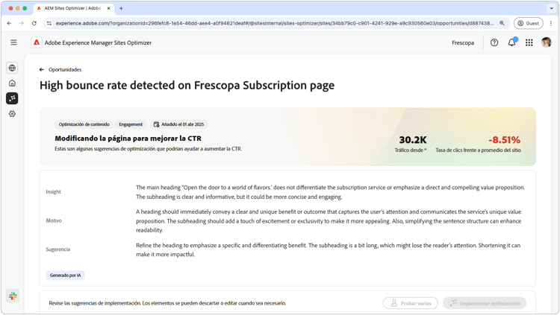Open the apps grid switcher
Image resolution: width=560 pixels, height=315 pixels.
529,42
